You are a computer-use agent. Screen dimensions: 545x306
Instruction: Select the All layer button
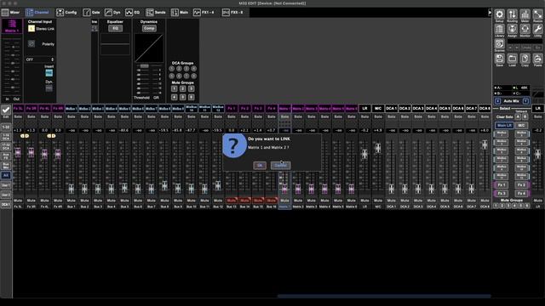6,176
